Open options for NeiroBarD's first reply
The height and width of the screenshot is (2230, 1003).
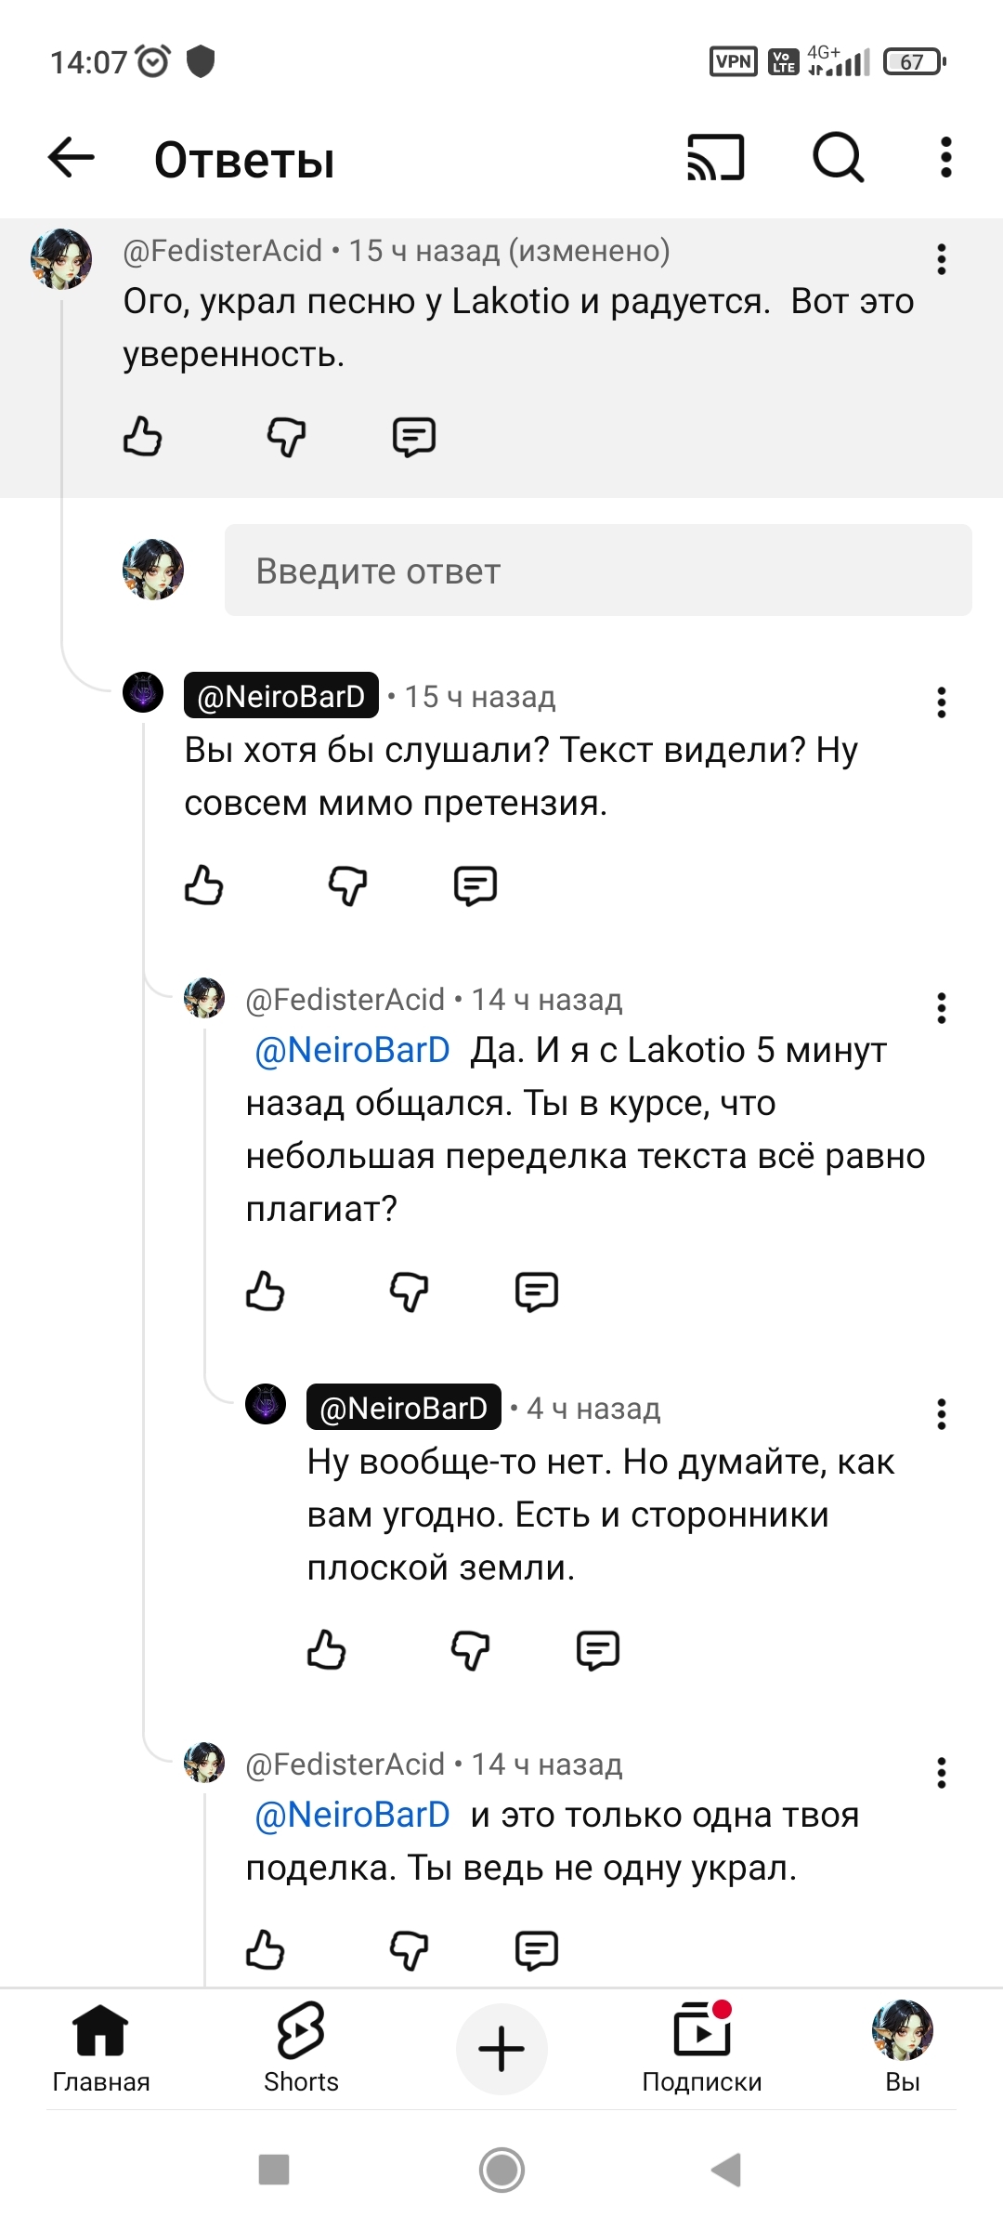(941, 702)
